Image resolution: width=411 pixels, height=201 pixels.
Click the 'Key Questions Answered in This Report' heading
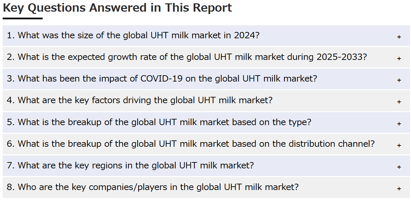pyautogui.click(x=117, y=8)
